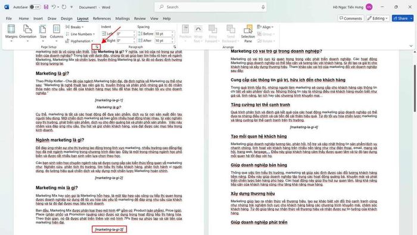Open the Page Setup dialog launcher
417x235 pixels.
(97, 47)
